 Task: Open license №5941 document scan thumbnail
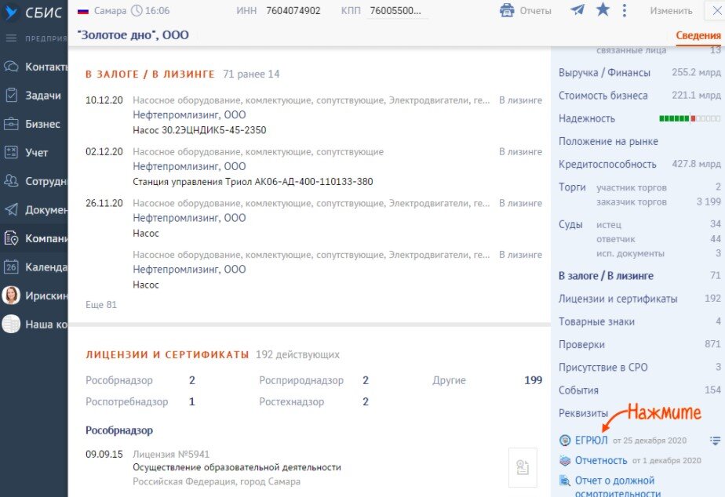click(x=523, y=467)
